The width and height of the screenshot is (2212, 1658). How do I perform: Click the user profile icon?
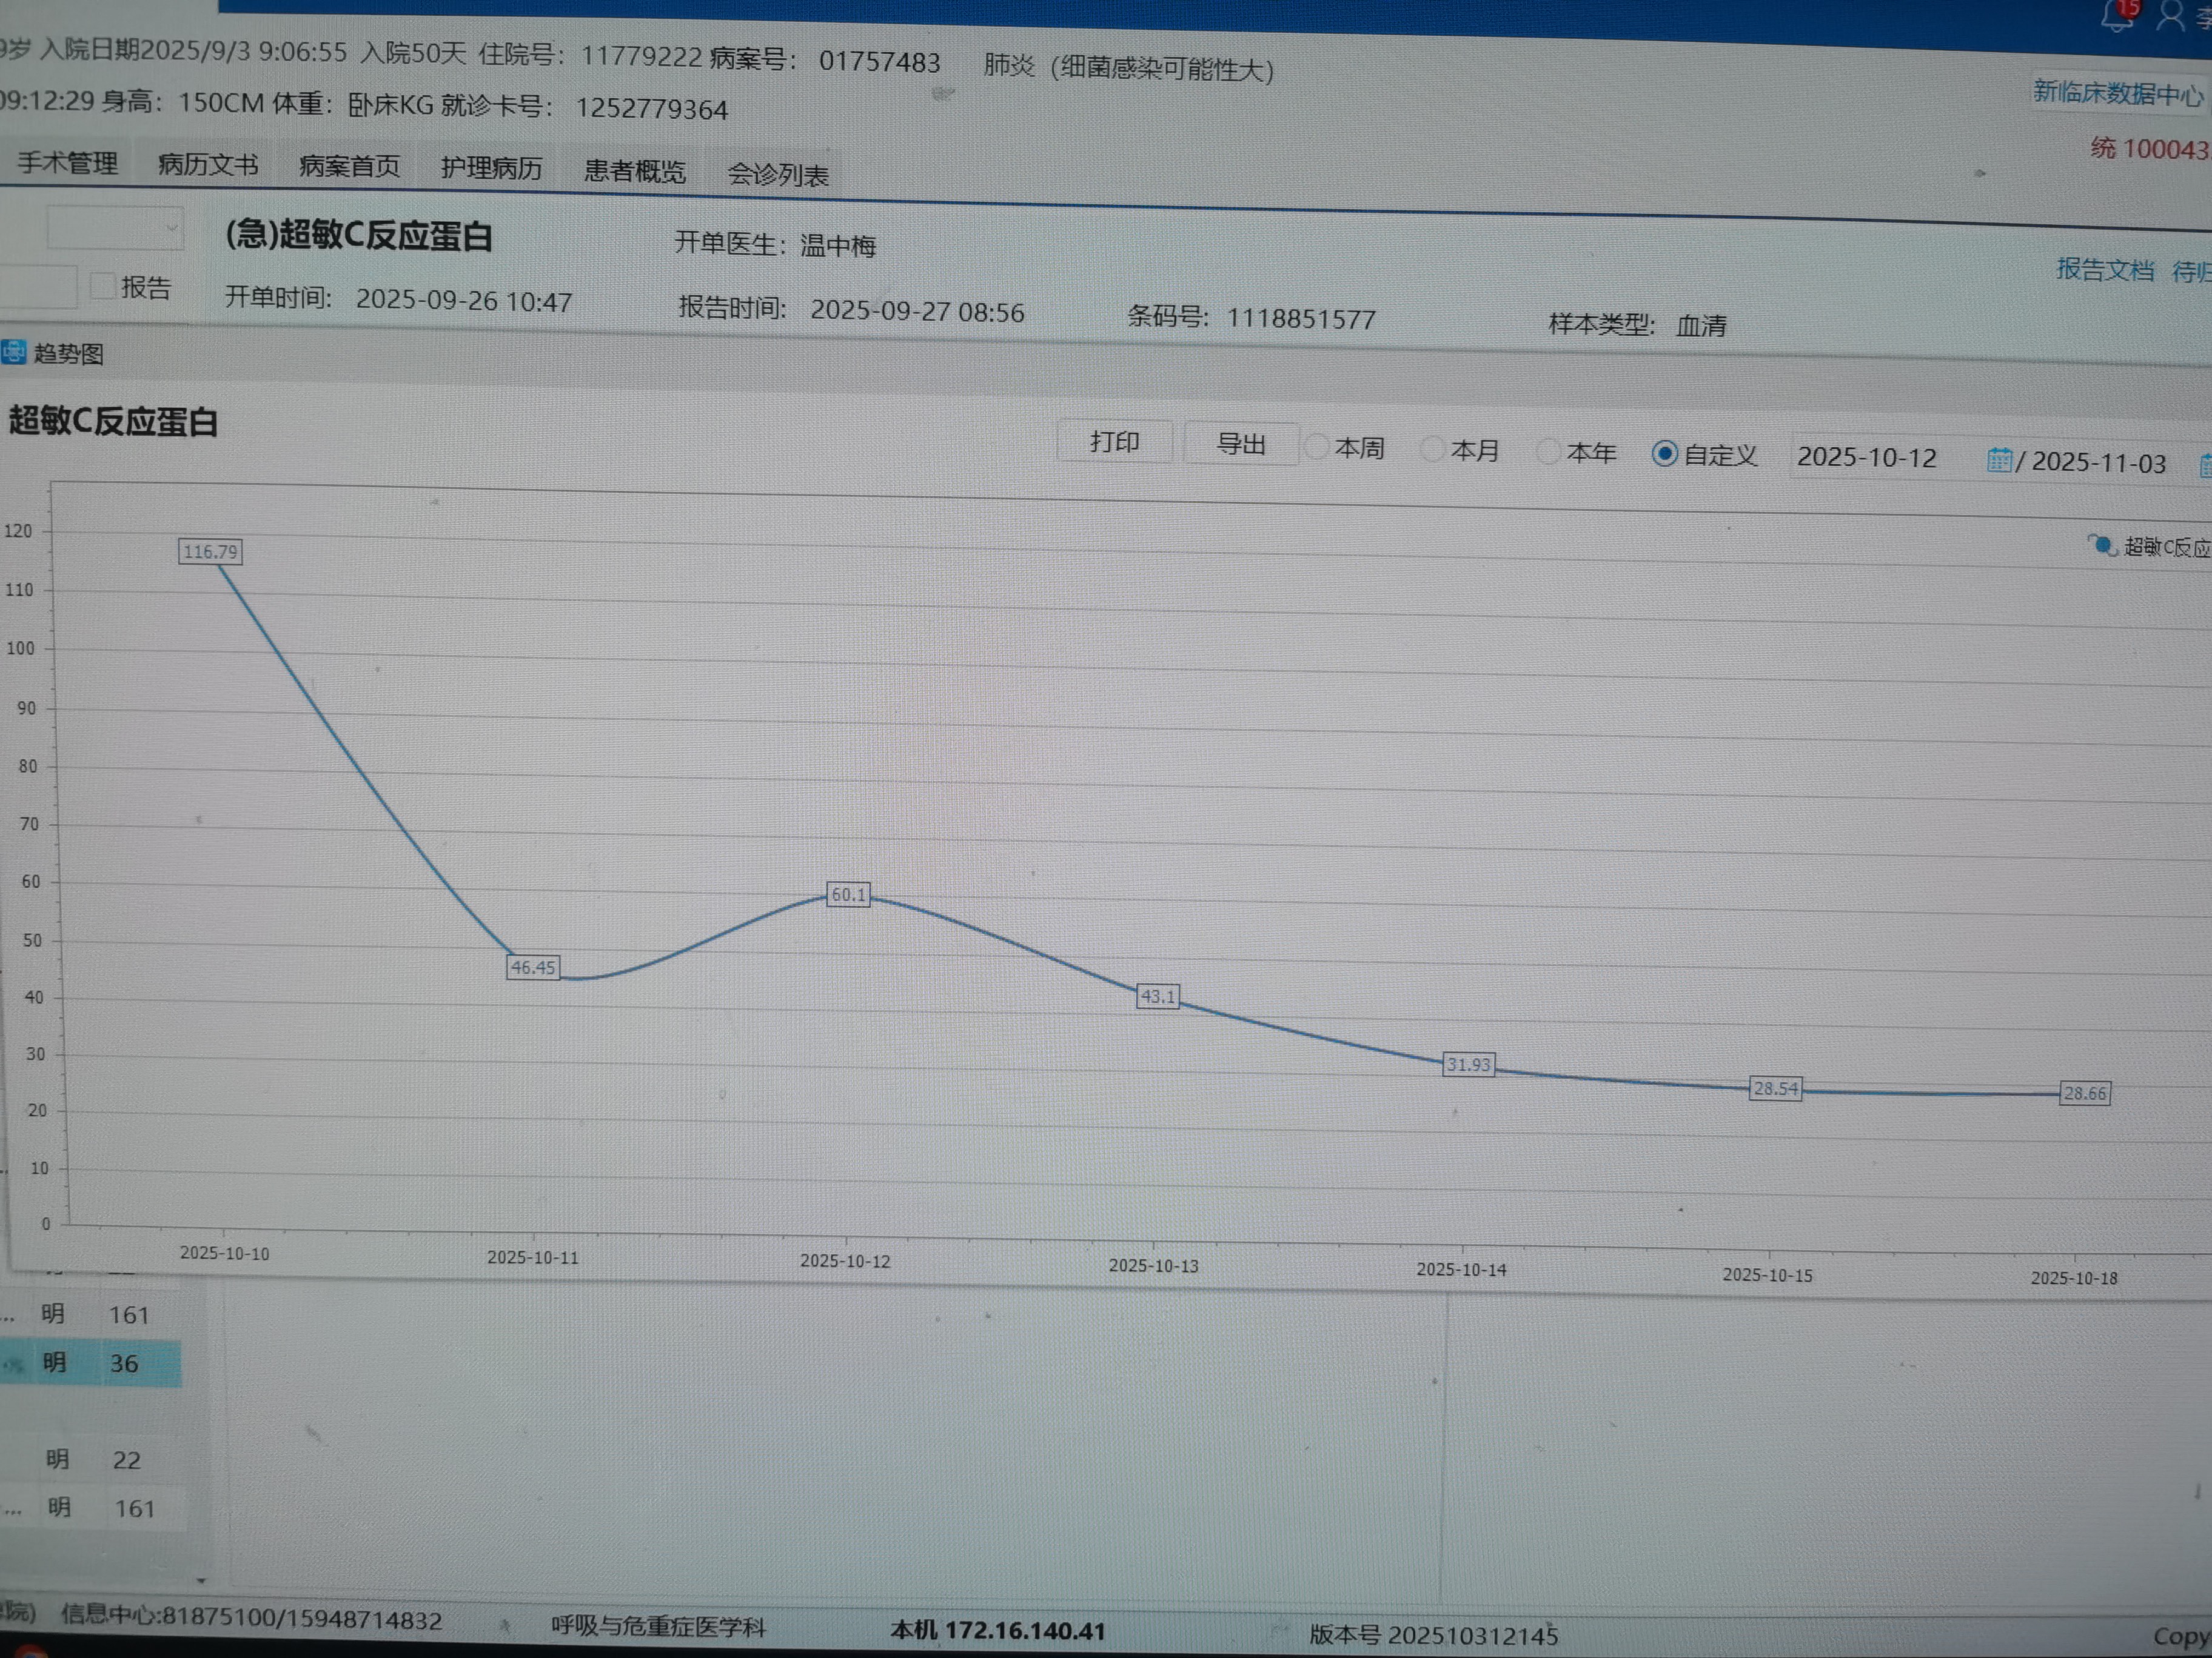point(2170,15)
